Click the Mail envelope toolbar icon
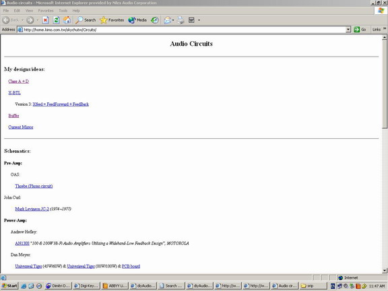 (168, 20)
